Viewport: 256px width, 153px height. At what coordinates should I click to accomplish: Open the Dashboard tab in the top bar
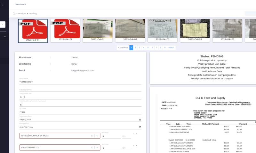(20, 4)
